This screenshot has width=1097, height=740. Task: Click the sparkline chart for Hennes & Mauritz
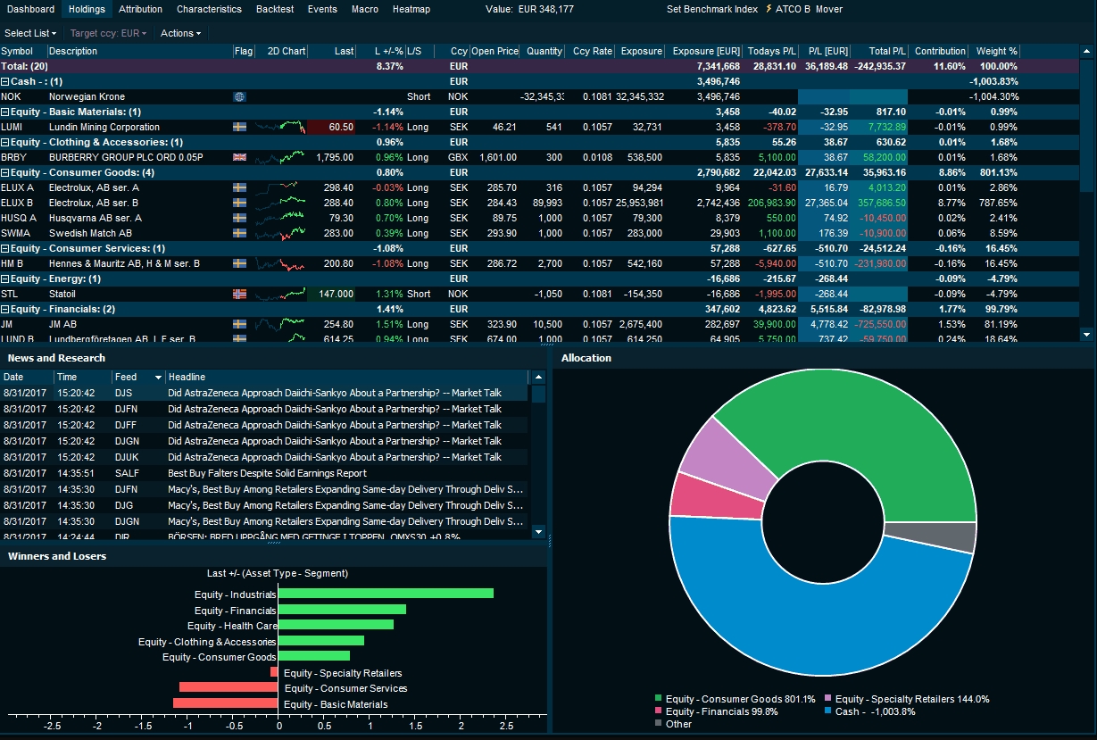pos(283,263)
